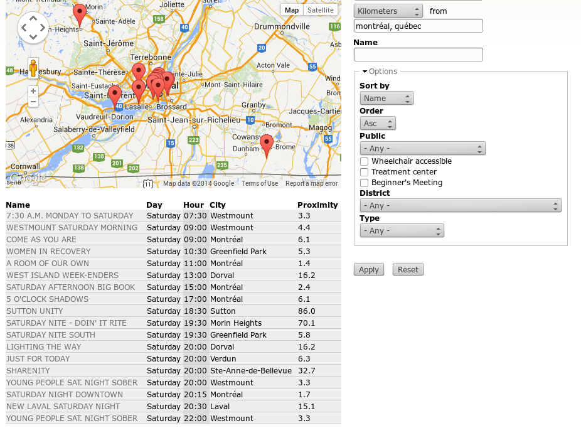Viewport: 581px width, 428px height.
Task: Enable the Wheelchair accessible checkbox
Action: click(x=364, y=161)
